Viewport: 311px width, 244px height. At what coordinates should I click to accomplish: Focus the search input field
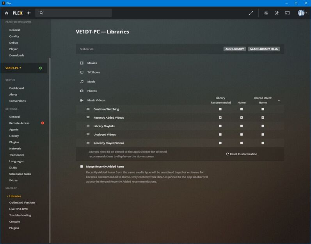tap(74, 13)
